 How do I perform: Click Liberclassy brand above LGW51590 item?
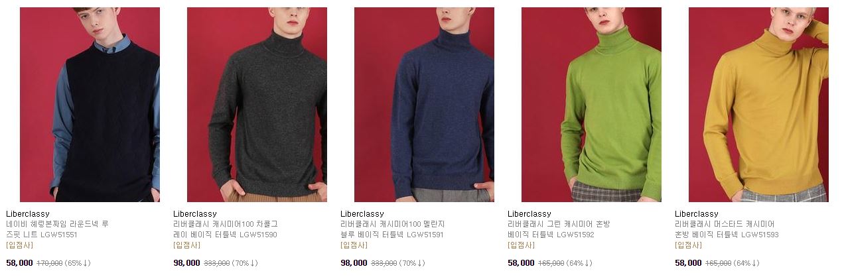pos(195,214)
